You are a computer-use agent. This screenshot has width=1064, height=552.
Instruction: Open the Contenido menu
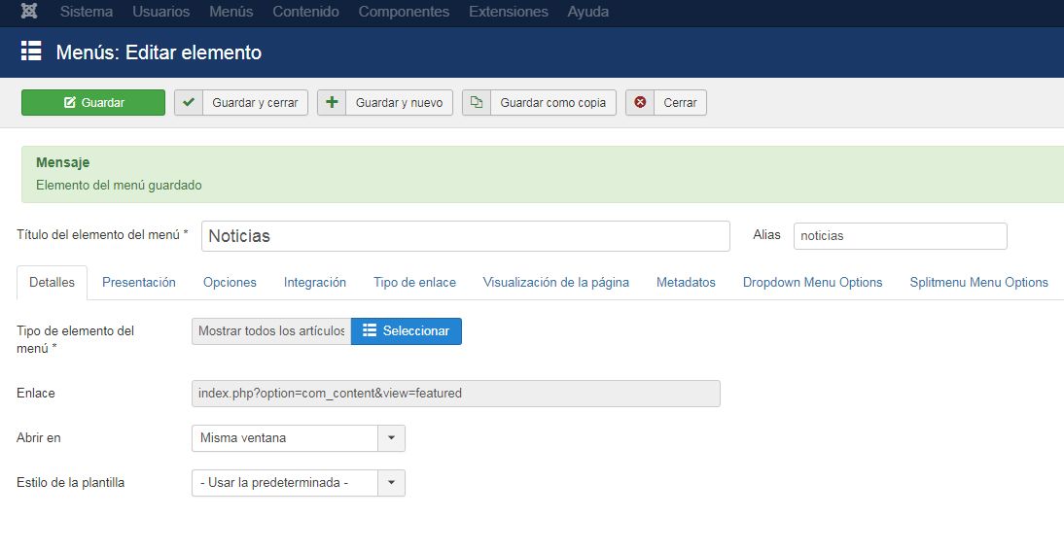coord(305,12)
